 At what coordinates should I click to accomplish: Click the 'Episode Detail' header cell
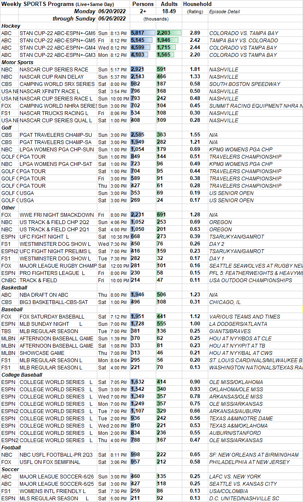point(225,12)
